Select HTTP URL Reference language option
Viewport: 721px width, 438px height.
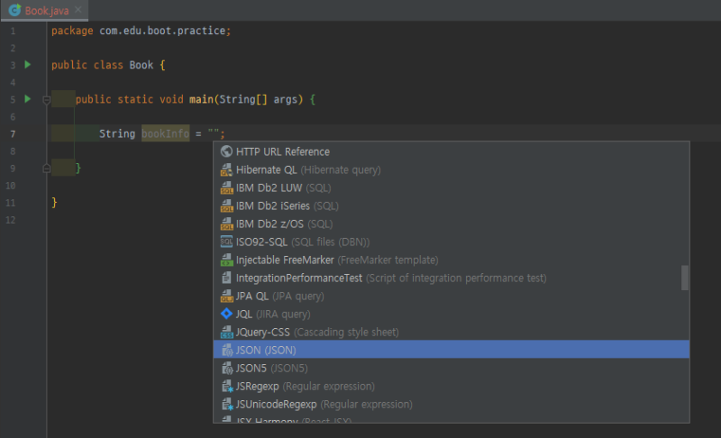click(452, 151)
